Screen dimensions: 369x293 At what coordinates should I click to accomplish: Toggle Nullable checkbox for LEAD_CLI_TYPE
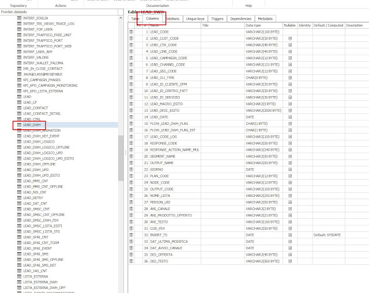(x=290, y=78)
